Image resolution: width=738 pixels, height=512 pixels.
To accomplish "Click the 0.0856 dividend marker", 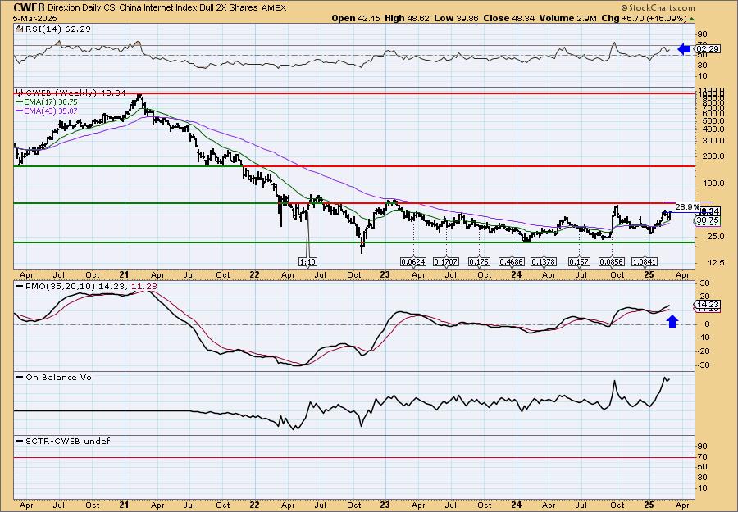I will (611, 261).
